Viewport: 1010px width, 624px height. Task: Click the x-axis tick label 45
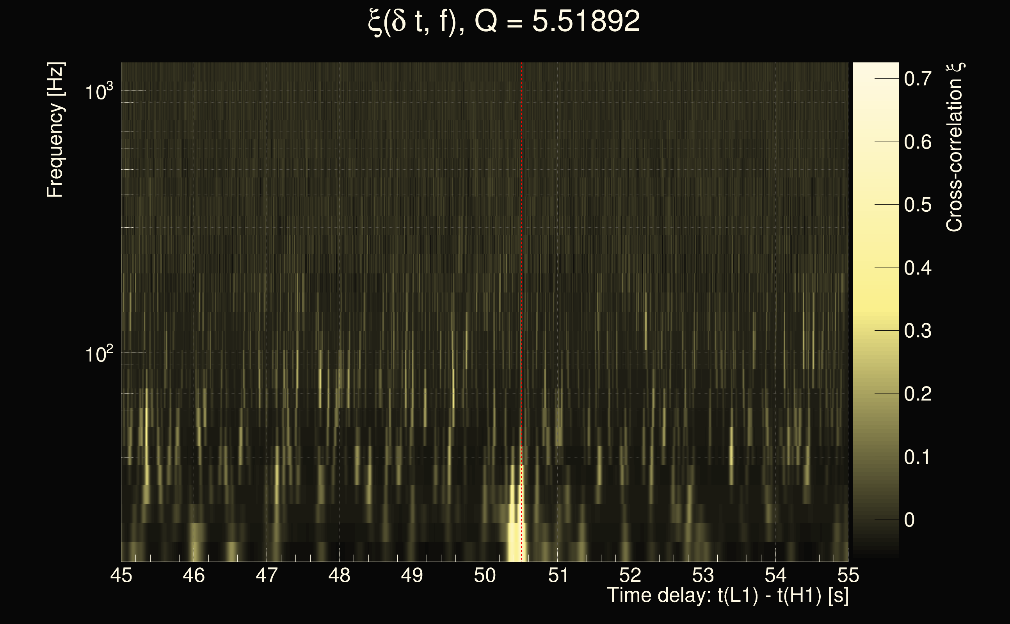[121, 575]
